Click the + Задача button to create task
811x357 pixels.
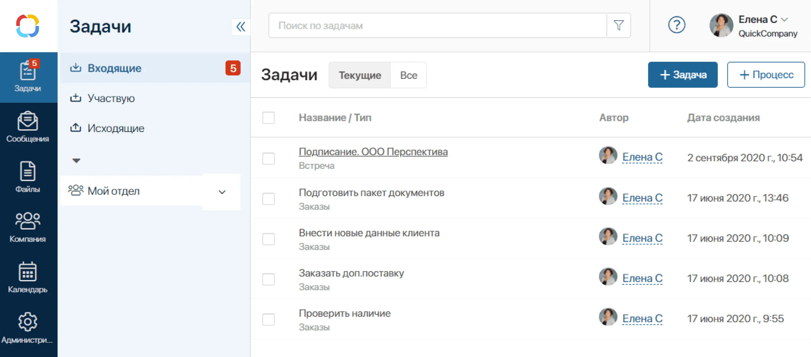684,75
